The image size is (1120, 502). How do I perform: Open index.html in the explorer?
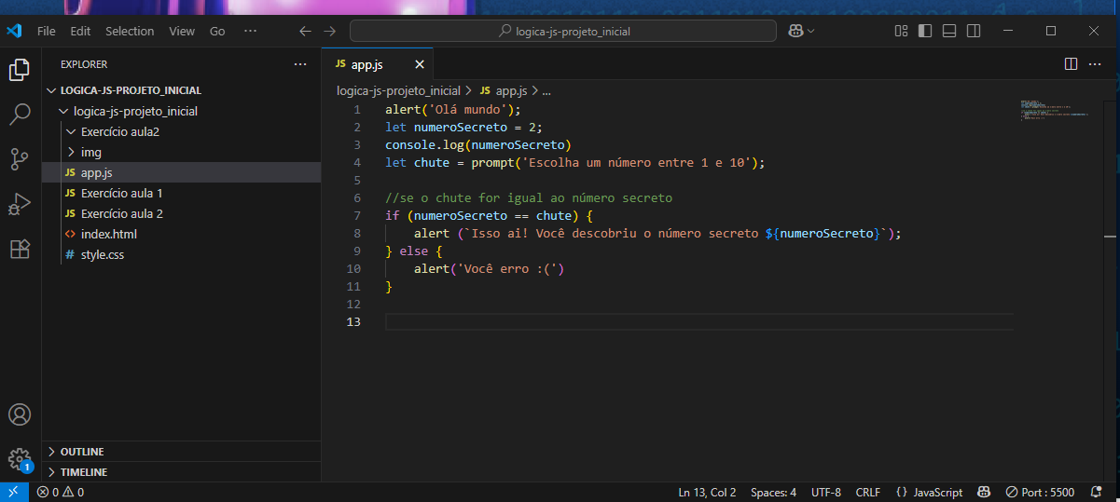[x=182, y=234]
